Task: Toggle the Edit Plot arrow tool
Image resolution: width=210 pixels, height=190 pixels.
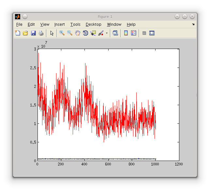Action: coord(52,33)
